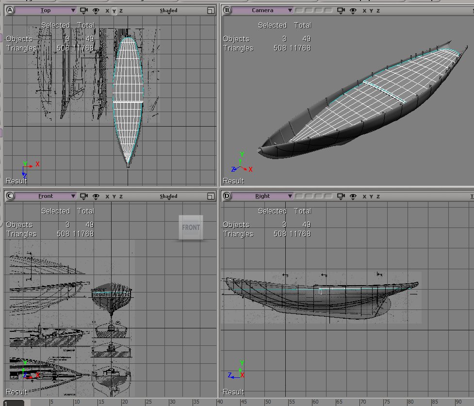
Task: Click the camera icon in Right viewport
Action: pos(341,196)
